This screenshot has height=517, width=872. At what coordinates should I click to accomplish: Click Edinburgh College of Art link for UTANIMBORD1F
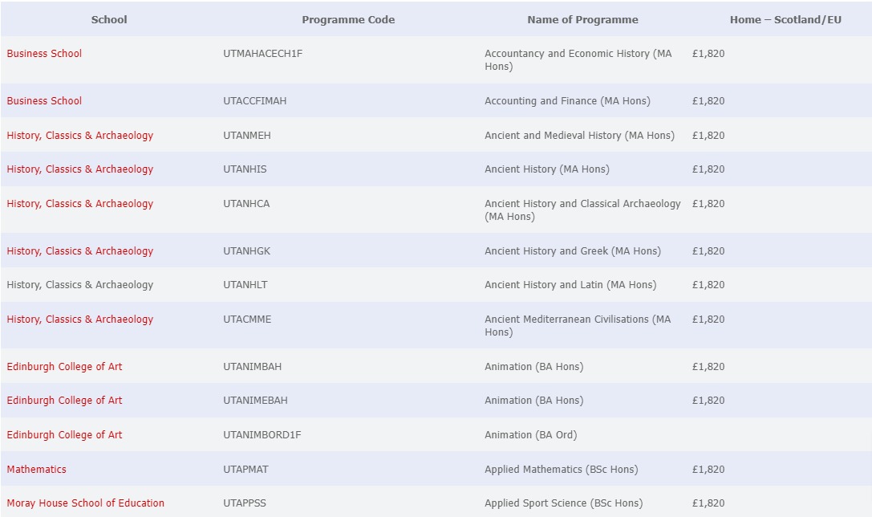coord(64,435)
